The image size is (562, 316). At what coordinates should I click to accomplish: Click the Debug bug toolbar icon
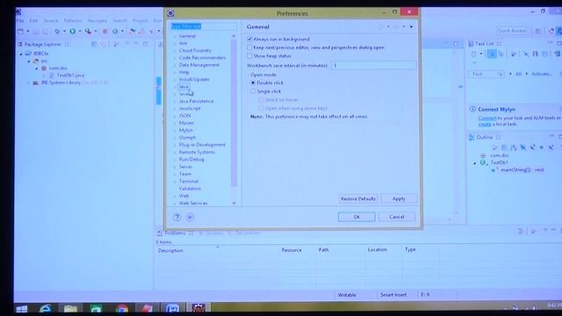[x=57, y=32]
